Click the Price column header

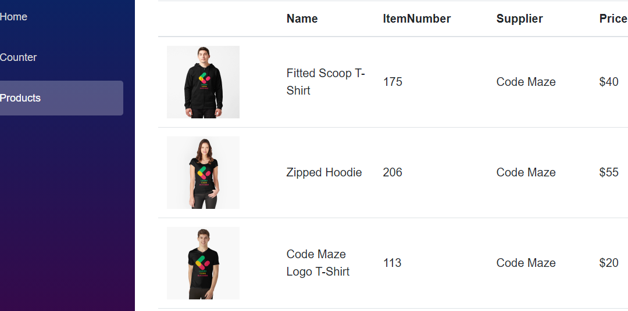click(x=613, y=19)
